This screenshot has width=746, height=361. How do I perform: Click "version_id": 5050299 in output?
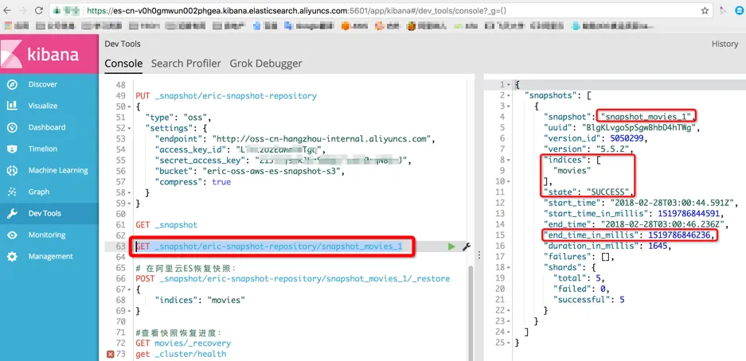(595, 138)
